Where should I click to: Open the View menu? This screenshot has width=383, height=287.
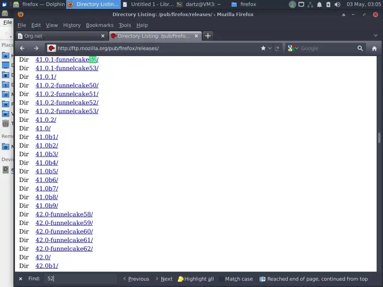tap(52, 25)
